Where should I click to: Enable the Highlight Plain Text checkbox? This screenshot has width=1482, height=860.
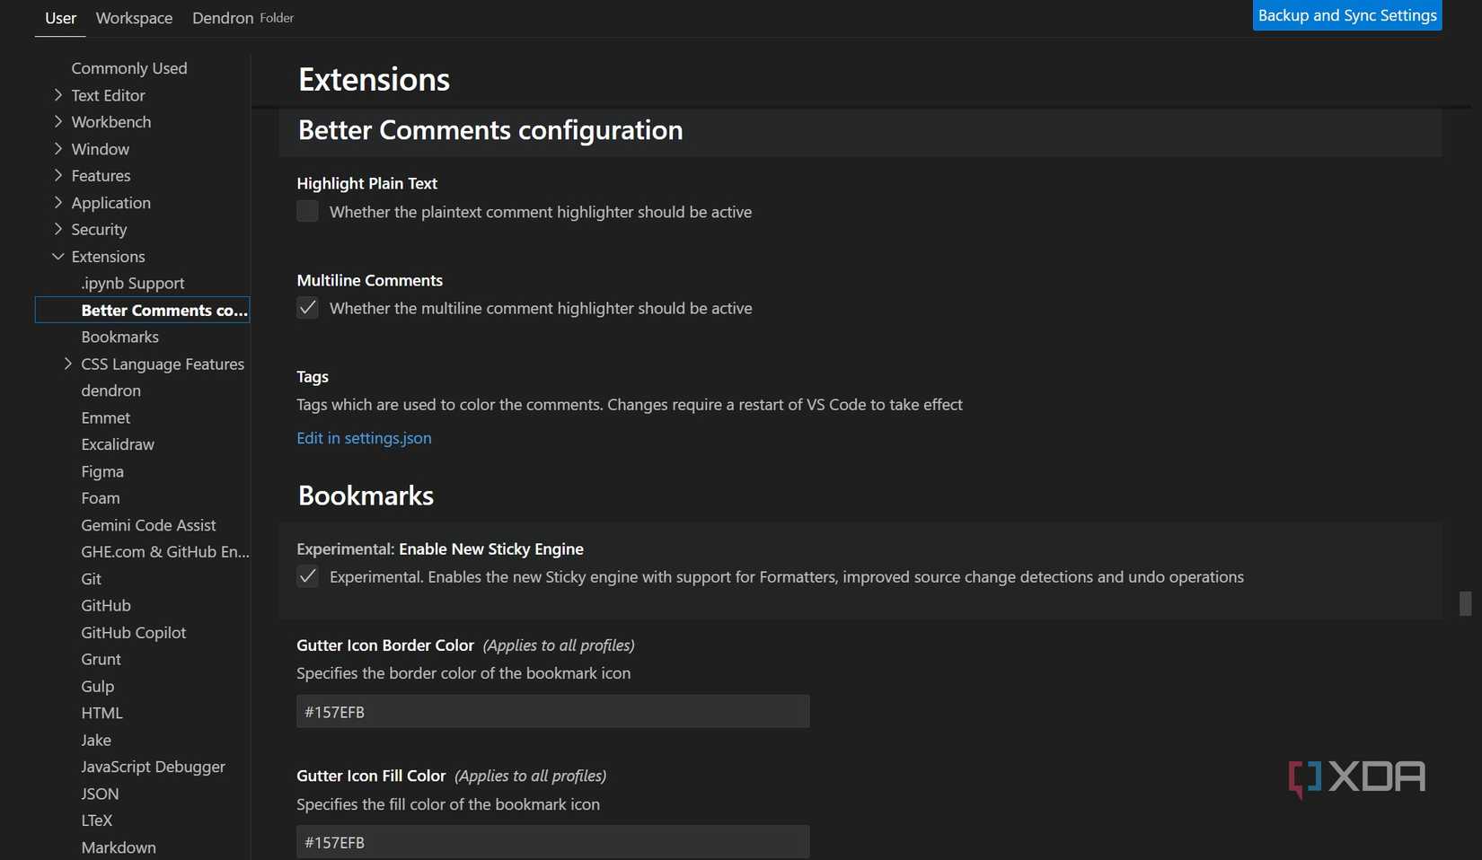pos(306,211)
